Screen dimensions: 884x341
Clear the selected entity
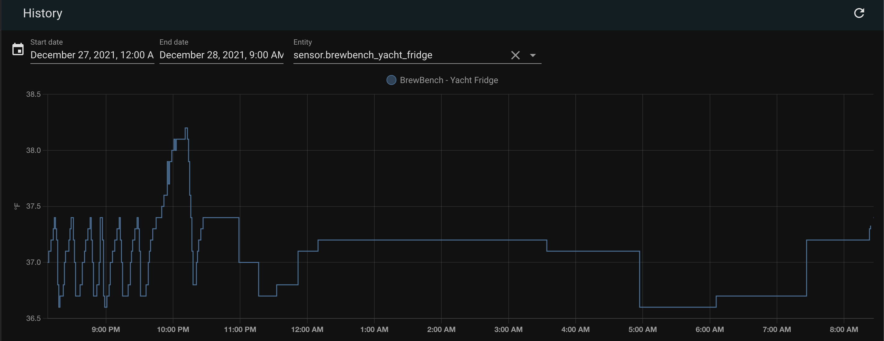(515, 55)
